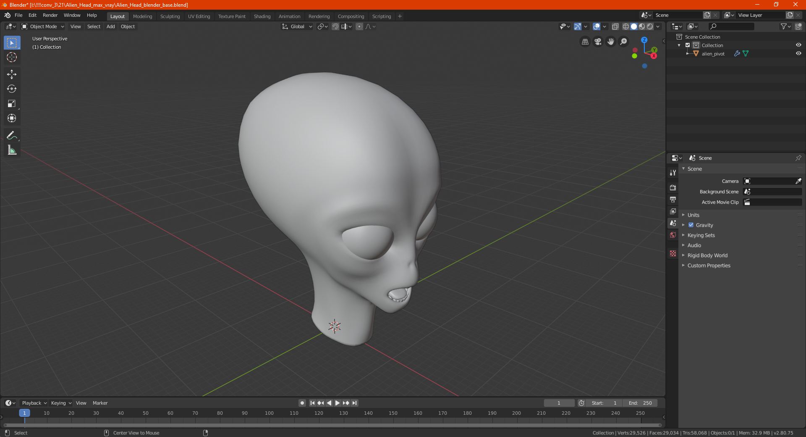
Task: Open the Blender logo menu
Action: (7, 15)
